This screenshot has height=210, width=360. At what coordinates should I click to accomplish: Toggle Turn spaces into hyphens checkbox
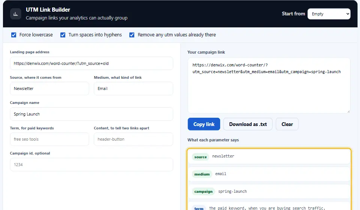coord(63,35)
